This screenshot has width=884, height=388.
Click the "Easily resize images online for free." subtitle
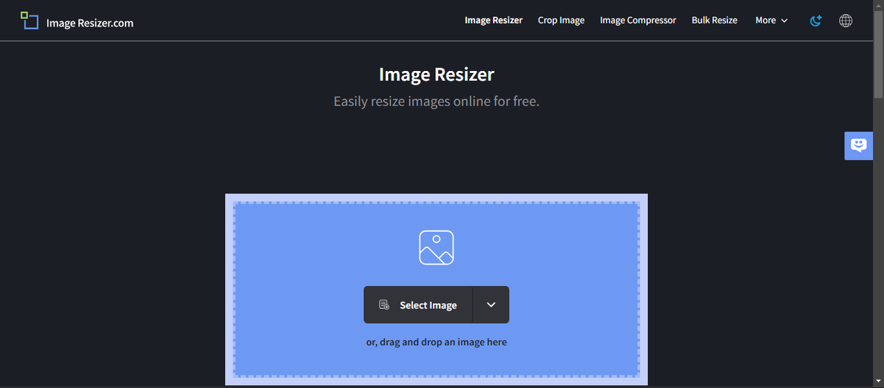[x=436, y=101]
